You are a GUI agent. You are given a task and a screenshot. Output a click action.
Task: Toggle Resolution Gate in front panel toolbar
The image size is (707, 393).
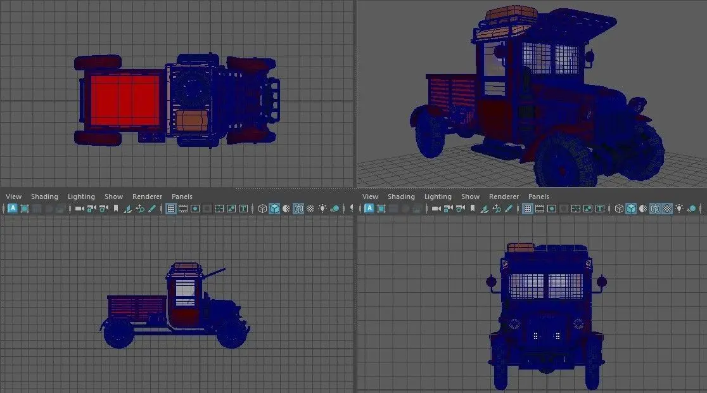[552, 209]
